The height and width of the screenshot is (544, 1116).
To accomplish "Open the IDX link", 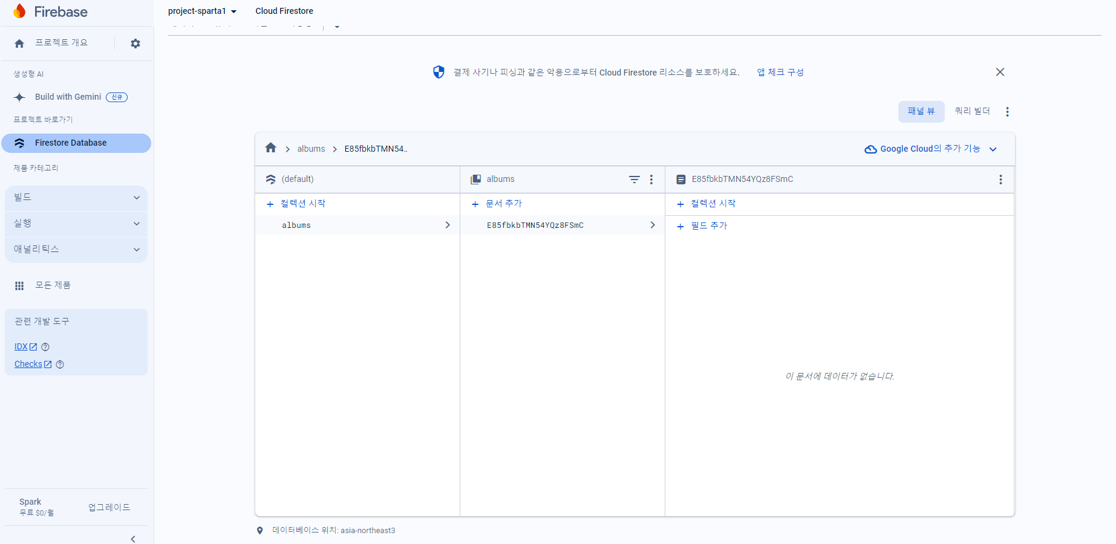I will click(21, 347).
